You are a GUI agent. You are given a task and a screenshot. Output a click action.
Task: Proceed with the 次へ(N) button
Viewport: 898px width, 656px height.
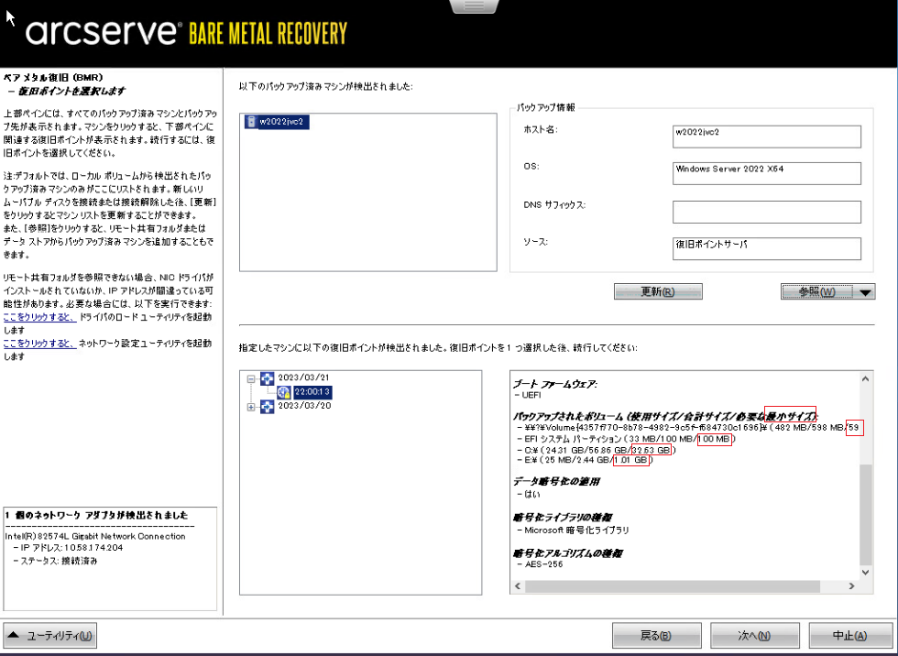755,636
